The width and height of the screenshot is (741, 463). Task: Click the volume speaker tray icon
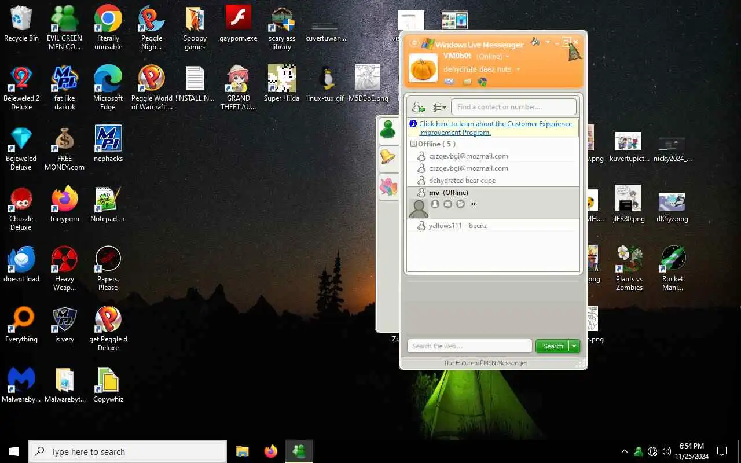click(666, 451)
